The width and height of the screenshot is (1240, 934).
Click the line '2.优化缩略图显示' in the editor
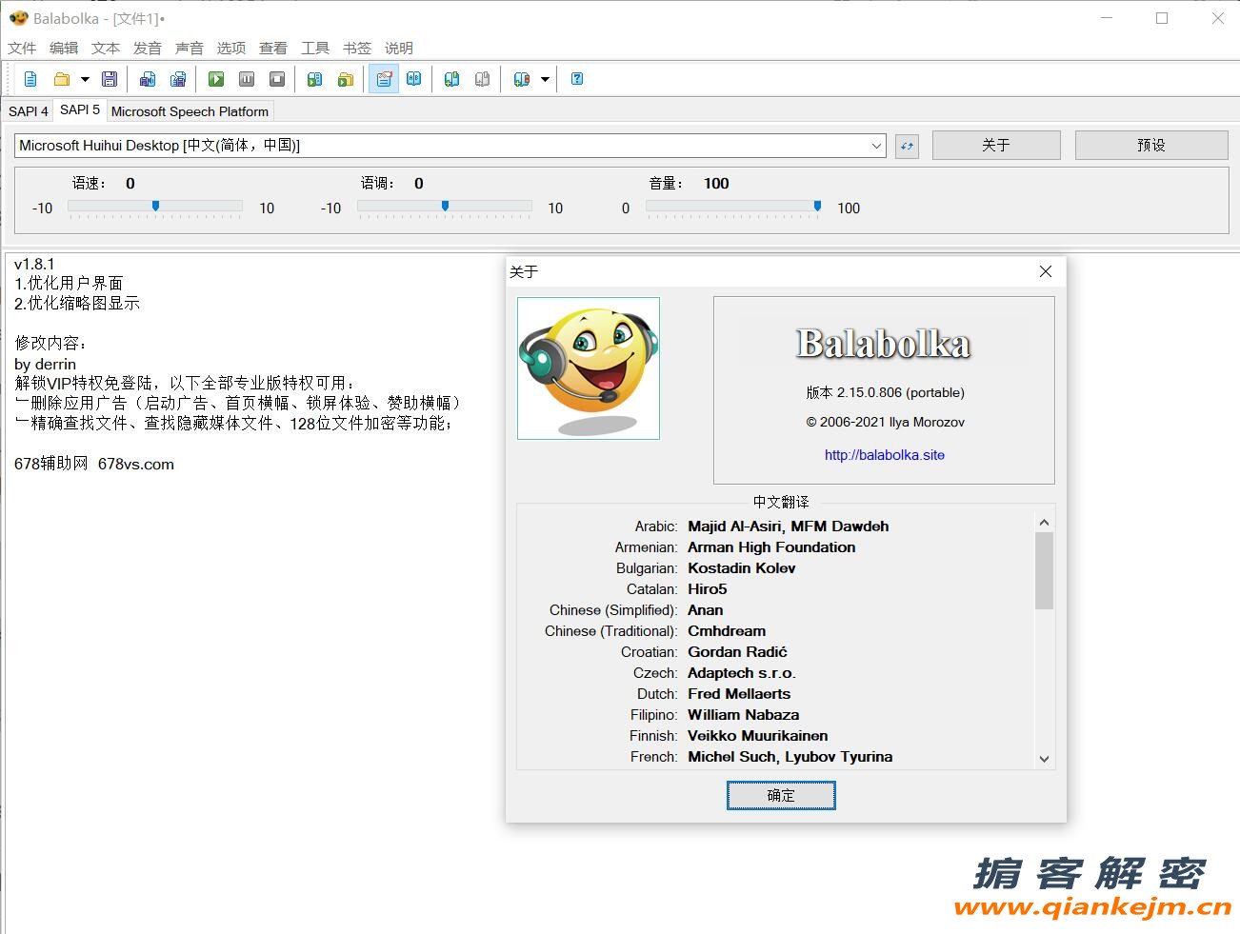[77, 303]
